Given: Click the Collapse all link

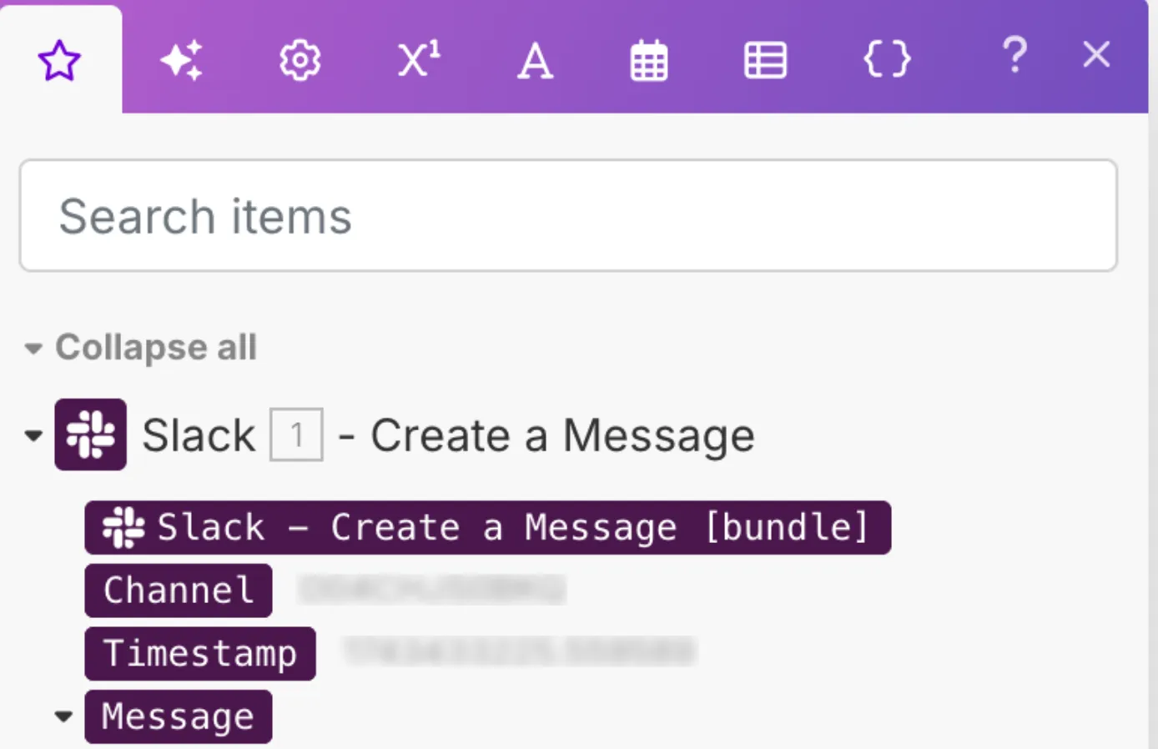Looking at the screenshot, I should pos(156,347).
